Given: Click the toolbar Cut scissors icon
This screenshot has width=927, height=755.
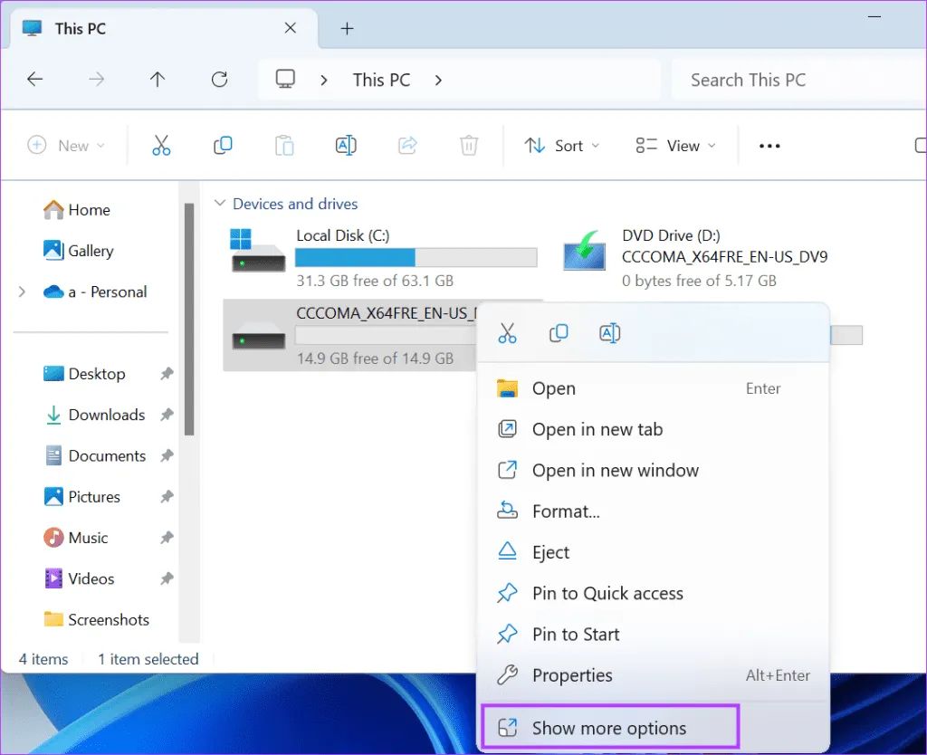Looking at the screenshot, I should click(161, 146).
